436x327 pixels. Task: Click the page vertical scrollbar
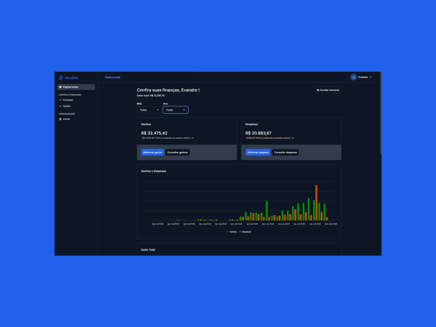click(380, 114)
